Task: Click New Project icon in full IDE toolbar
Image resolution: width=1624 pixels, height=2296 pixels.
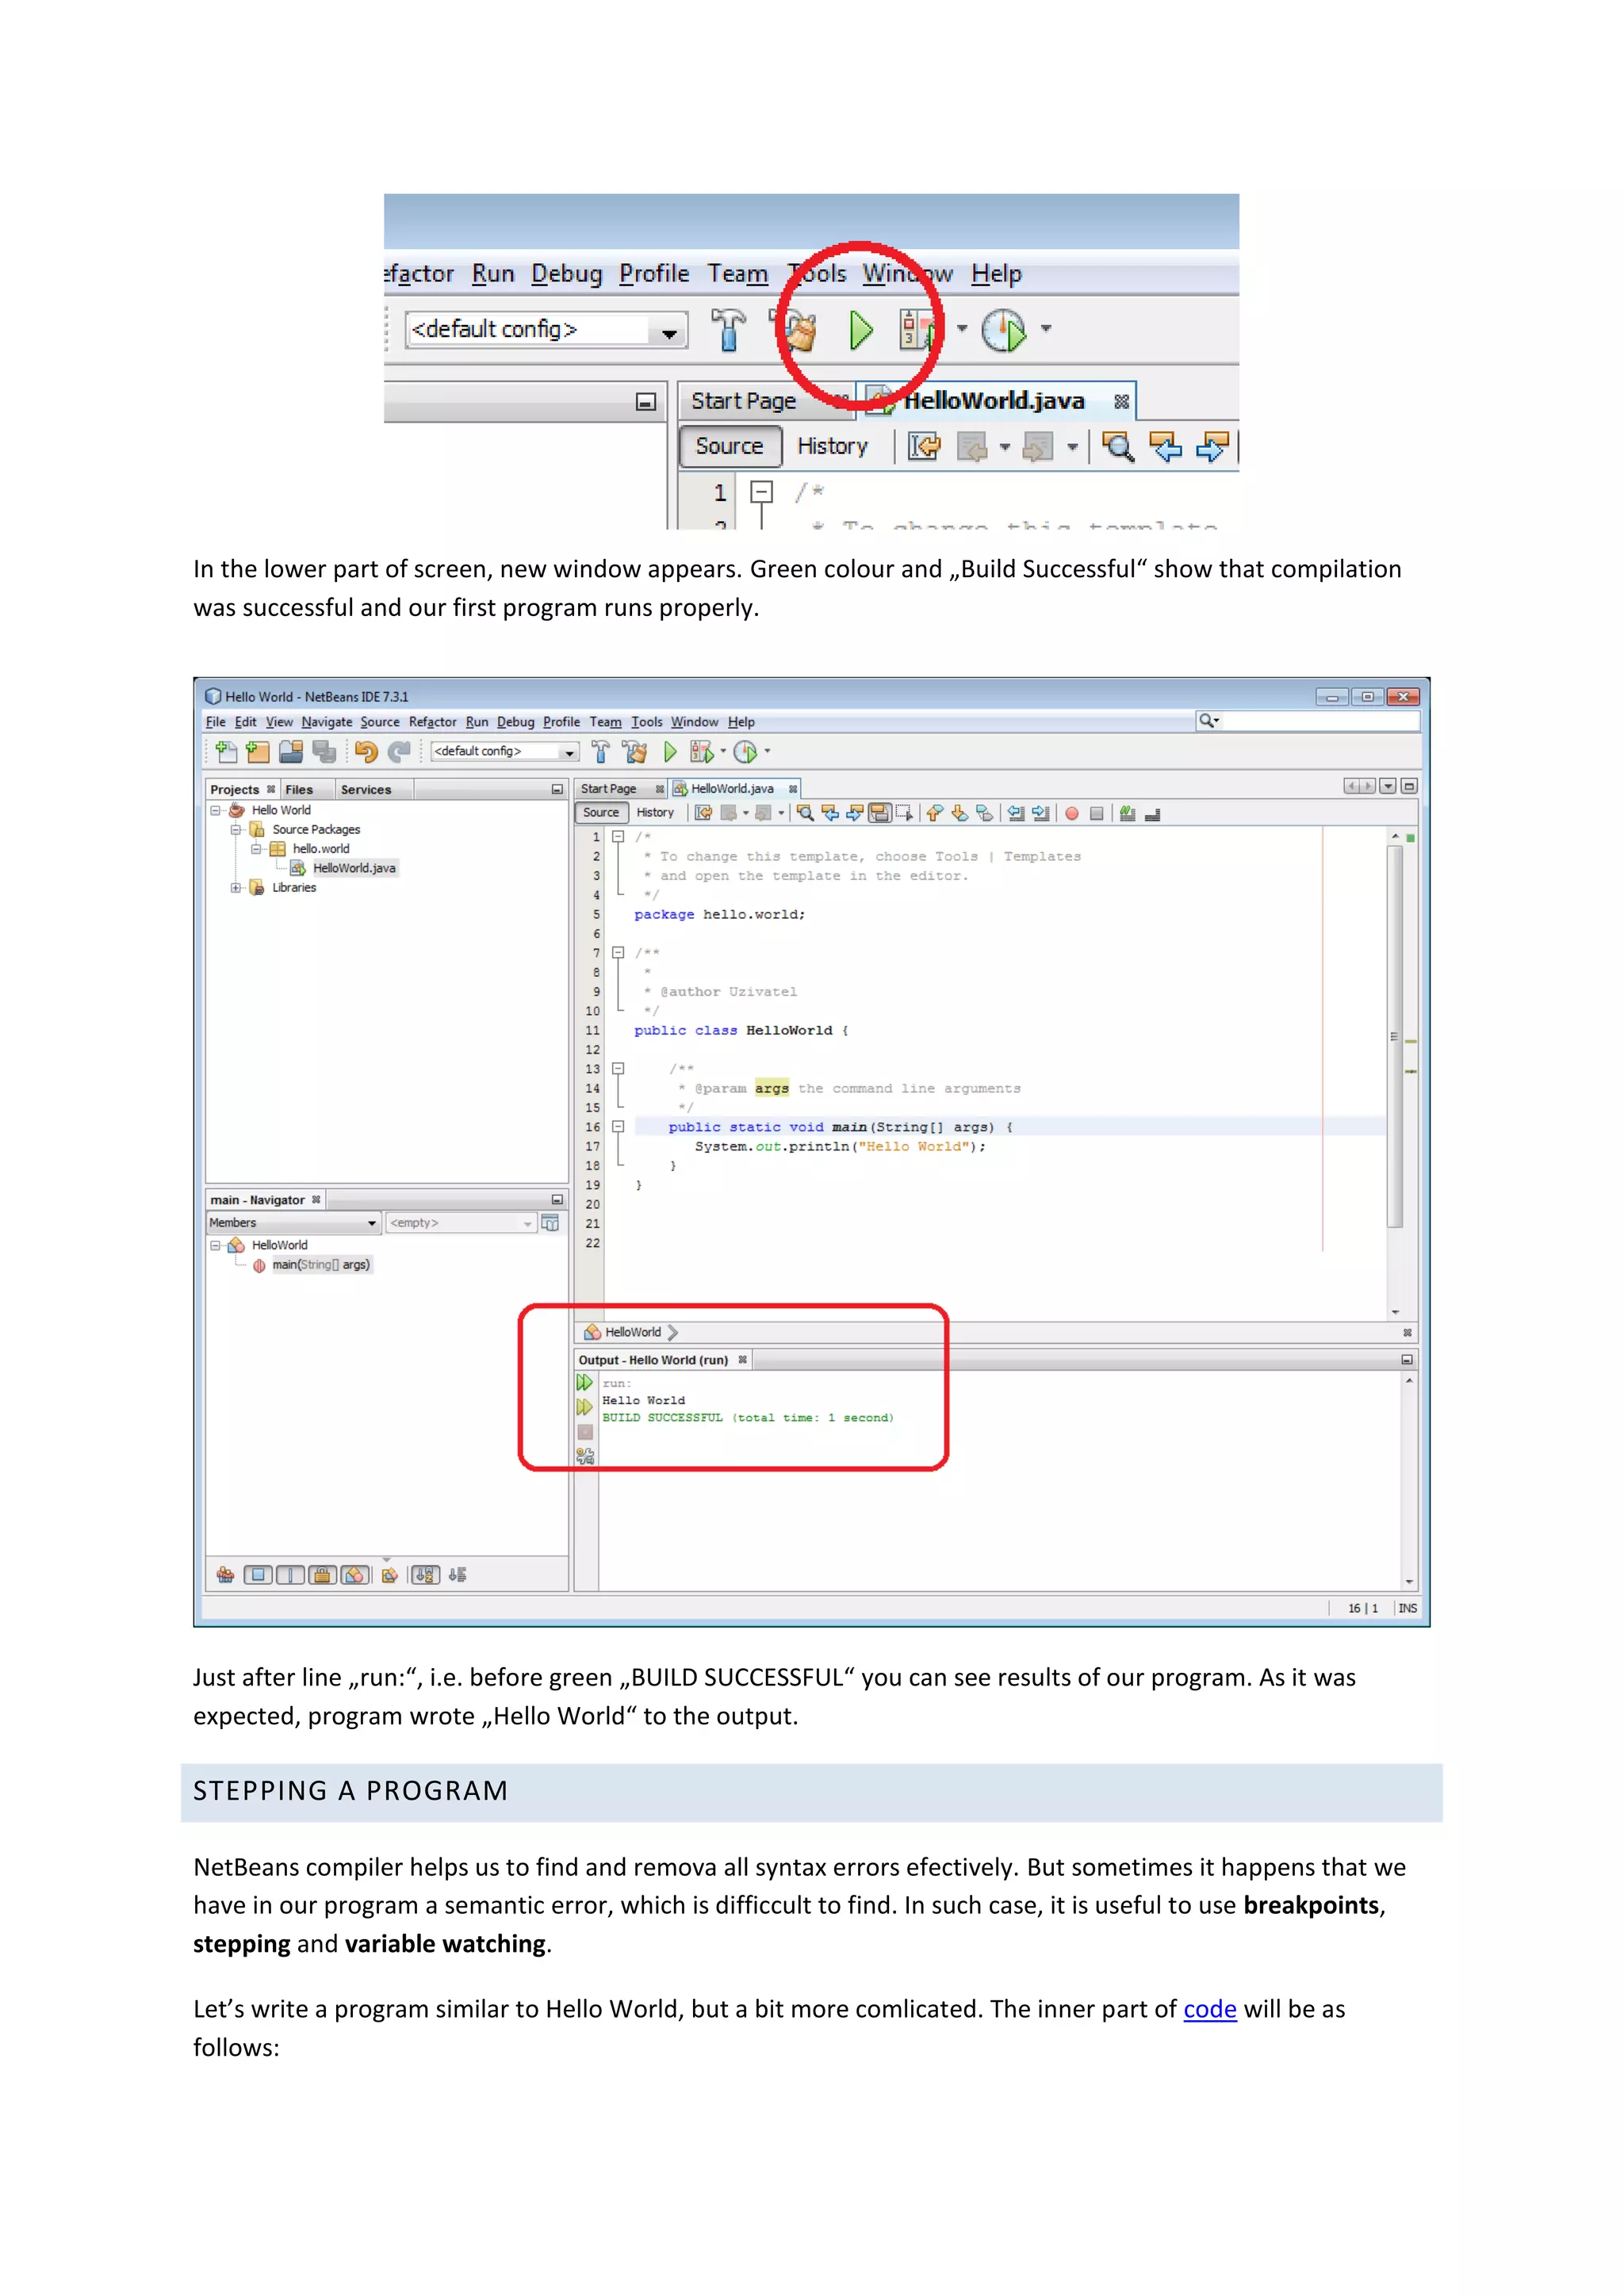Action: click(x=258, y=751)
